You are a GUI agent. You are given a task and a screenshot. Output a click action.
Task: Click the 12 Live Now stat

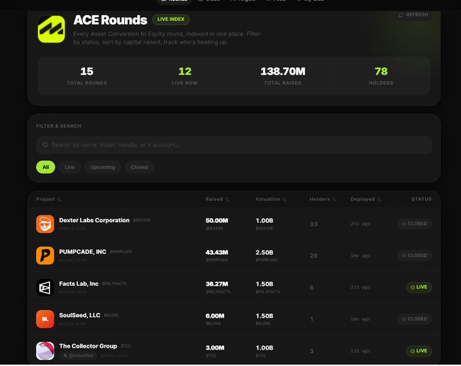coord(185,75)
